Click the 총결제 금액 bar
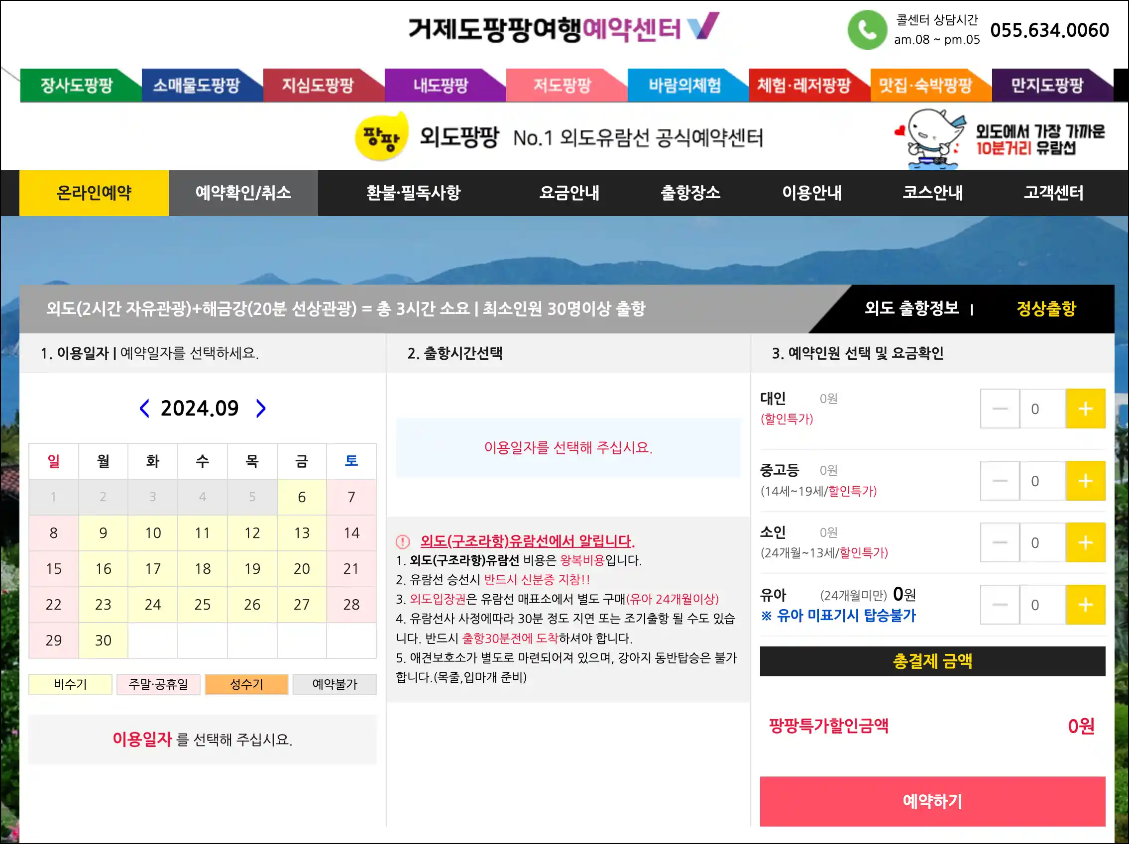The height and width of the screenshot is (844, 1129). click(x=932, y=661)
